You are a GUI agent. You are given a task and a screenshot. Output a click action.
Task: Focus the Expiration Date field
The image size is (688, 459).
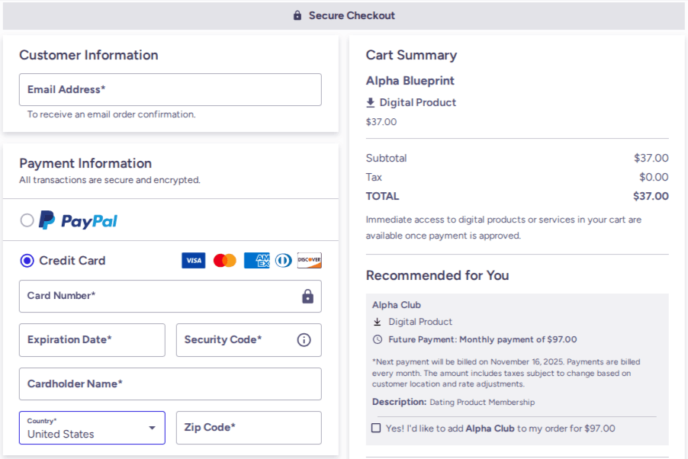(x=92, y=340)
